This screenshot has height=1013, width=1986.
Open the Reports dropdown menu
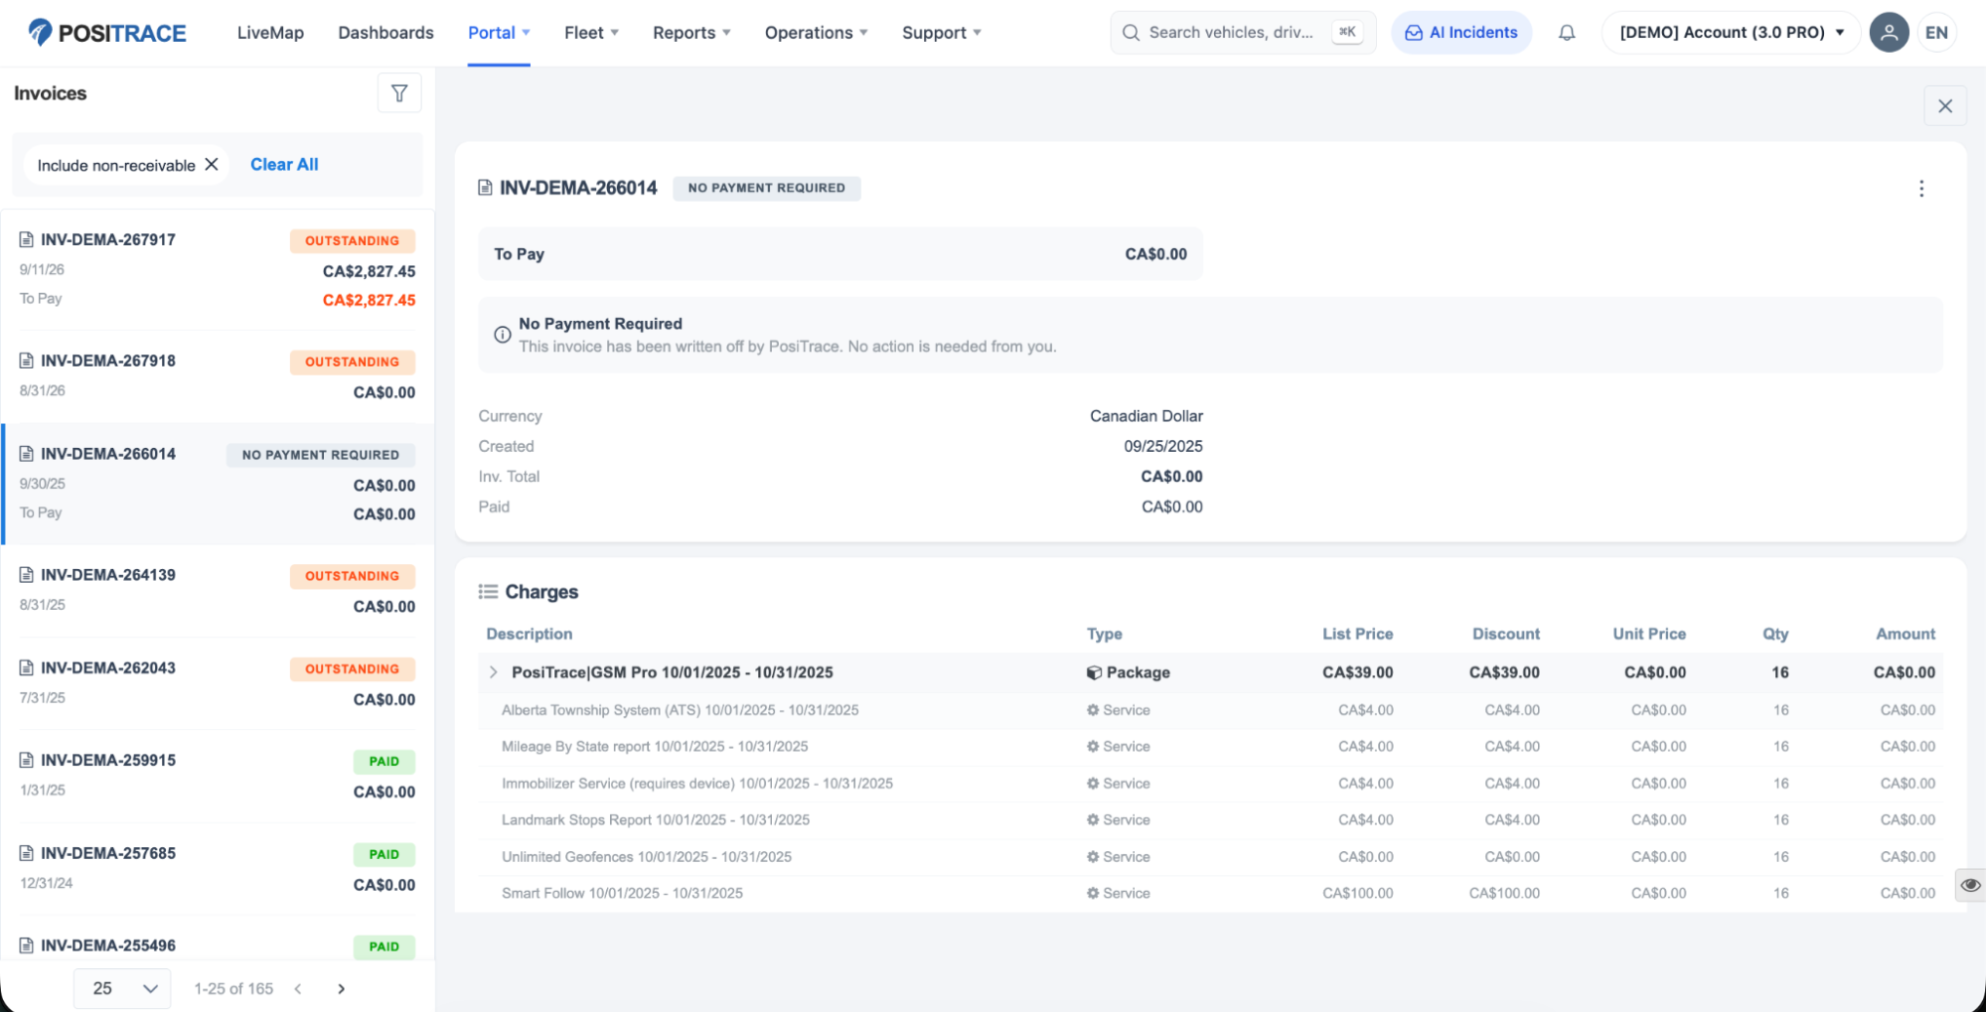(691, 33)
